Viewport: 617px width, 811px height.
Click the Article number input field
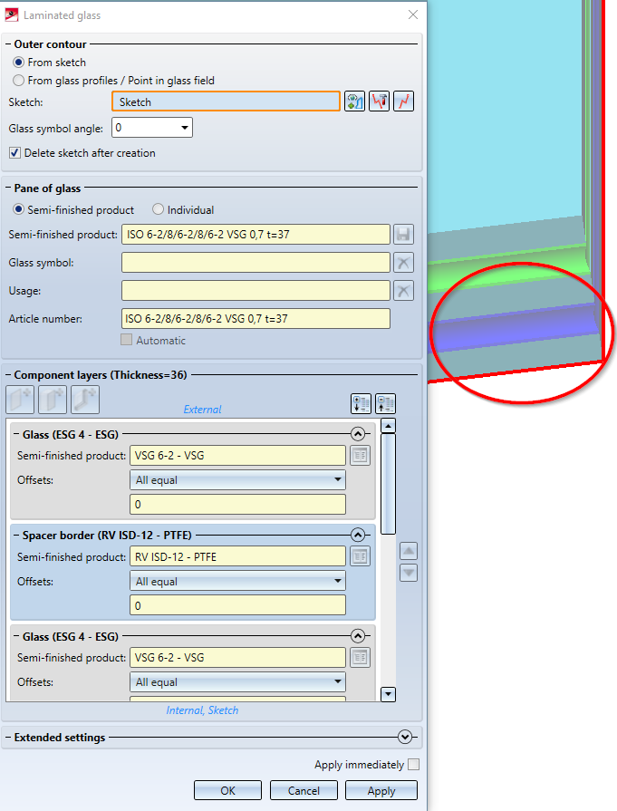point(256,319)
